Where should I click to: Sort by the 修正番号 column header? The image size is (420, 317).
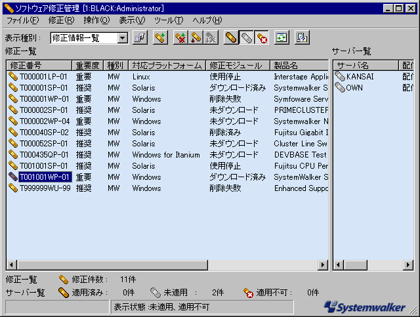[x=39, y=66]
